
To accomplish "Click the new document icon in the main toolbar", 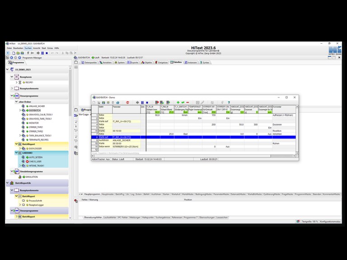I will tap(14, 53).
